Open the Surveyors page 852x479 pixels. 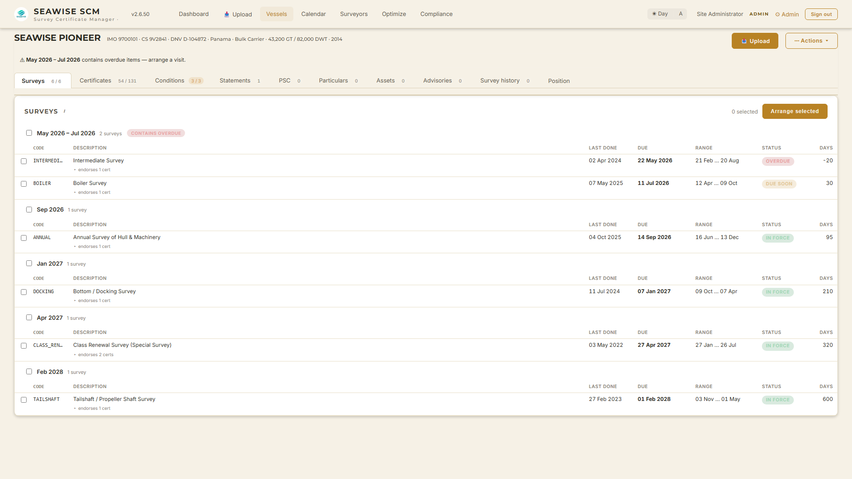(354, 14)
